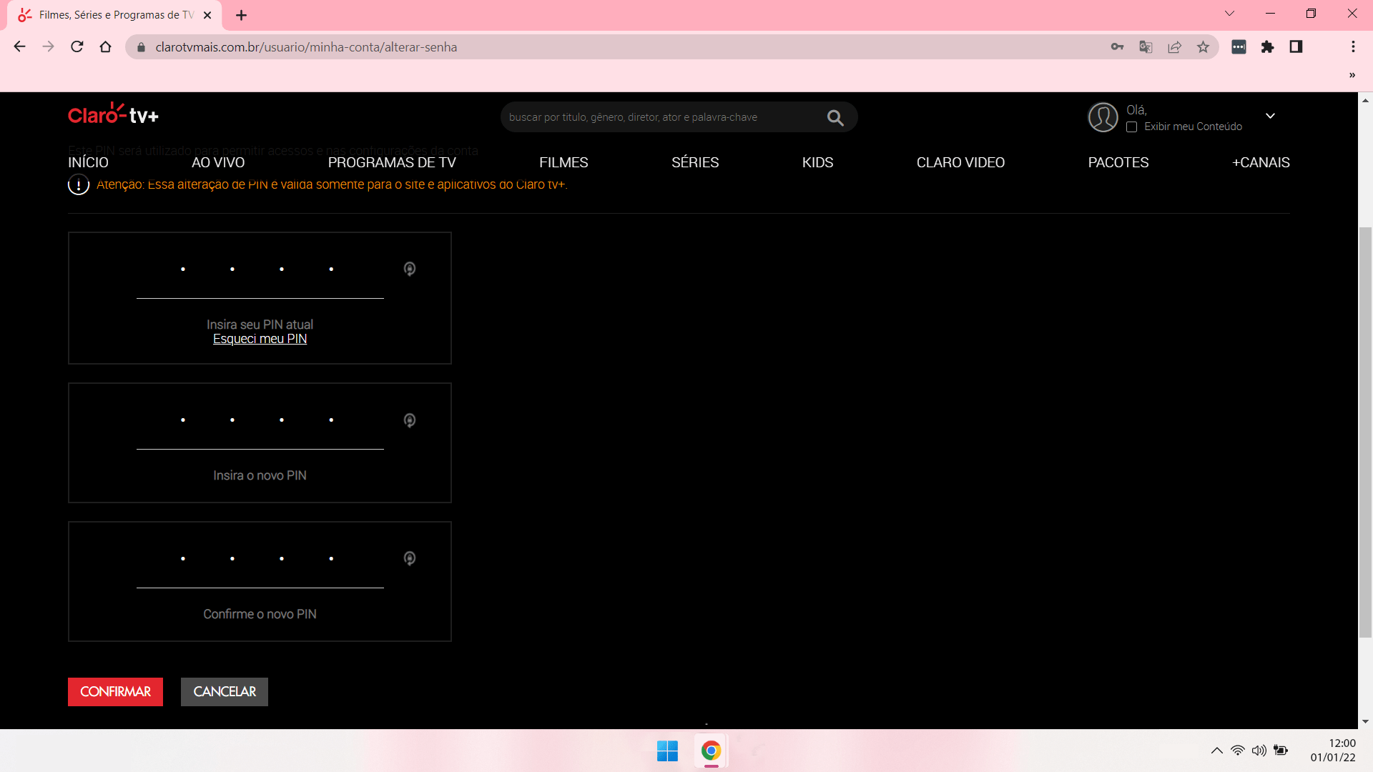Click the page vertical scrollbar thumb
Viewport: 1373px width, 772px height.
[1365, 432]
